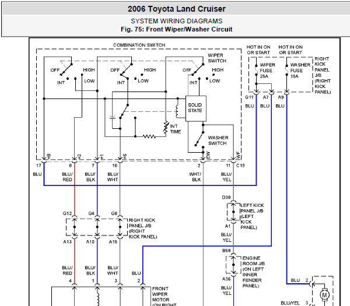The image size is (350, 306).
Task: Click the A15 connector label
Action: (113, 242)
